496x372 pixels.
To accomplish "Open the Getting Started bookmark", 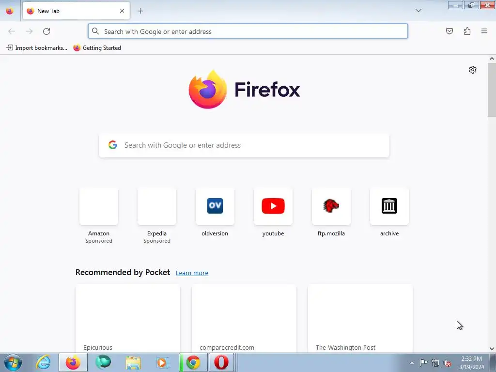I will pyautogui.click(x=97, y=48).
